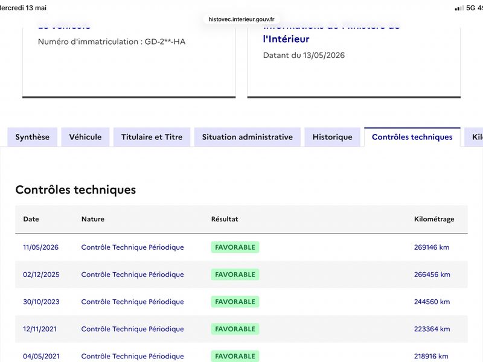Tap the histovec.interieur.gouv.fr address bar
The height and width of the screenshot is (362, 483).
coord(241,19)
